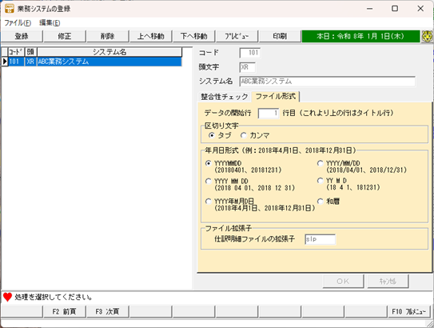The image size is (434, 328).
Task: Click the データの開始行 number field
Action: (x=269, y=113)
